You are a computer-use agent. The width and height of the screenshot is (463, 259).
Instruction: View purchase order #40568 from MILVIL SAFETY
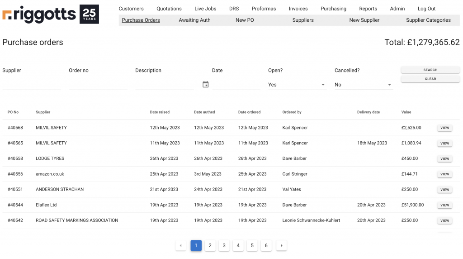click(x=444, y=128)
